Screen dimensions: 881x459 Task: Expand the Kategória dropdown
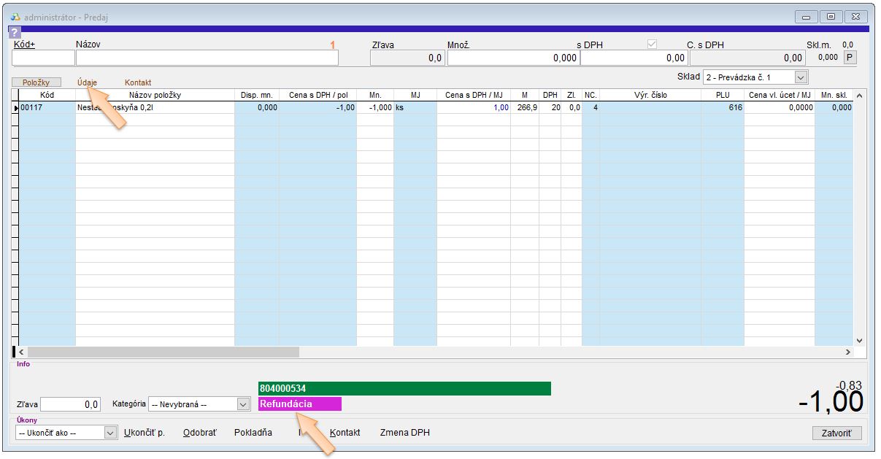[x=243, y=404]
